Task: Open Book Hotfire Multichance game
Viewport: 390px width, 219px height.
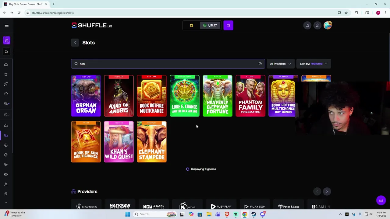Action: 152,96
